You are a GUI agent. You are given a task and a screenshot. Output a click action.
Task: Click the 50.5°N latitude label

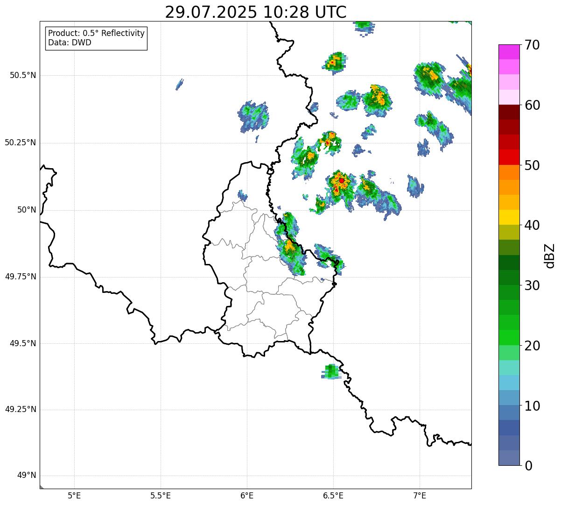[x=23, y=76]
